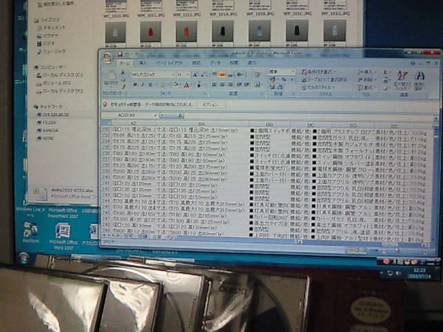
Task: Toggle Top Align in the alignment group
Action: coord(214,75)
